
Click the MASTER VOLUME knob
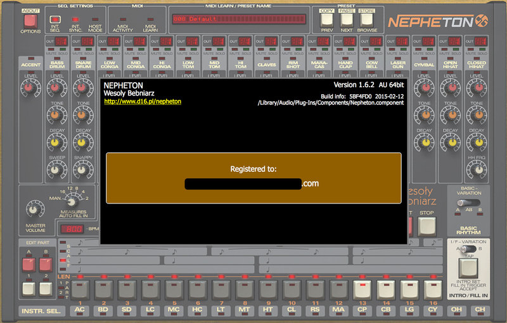(x=35, y=209)
